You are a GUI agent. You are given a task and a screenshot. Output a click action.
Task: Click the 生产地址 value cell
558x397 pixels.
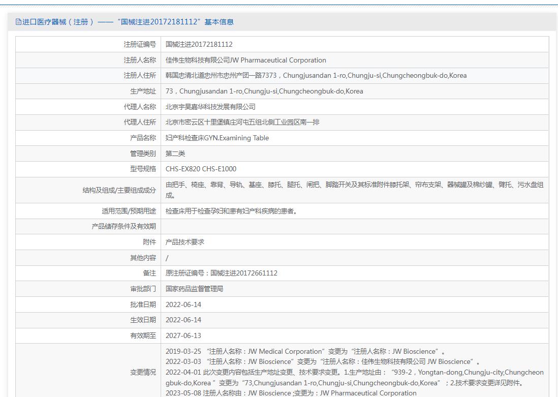[264, 91]
